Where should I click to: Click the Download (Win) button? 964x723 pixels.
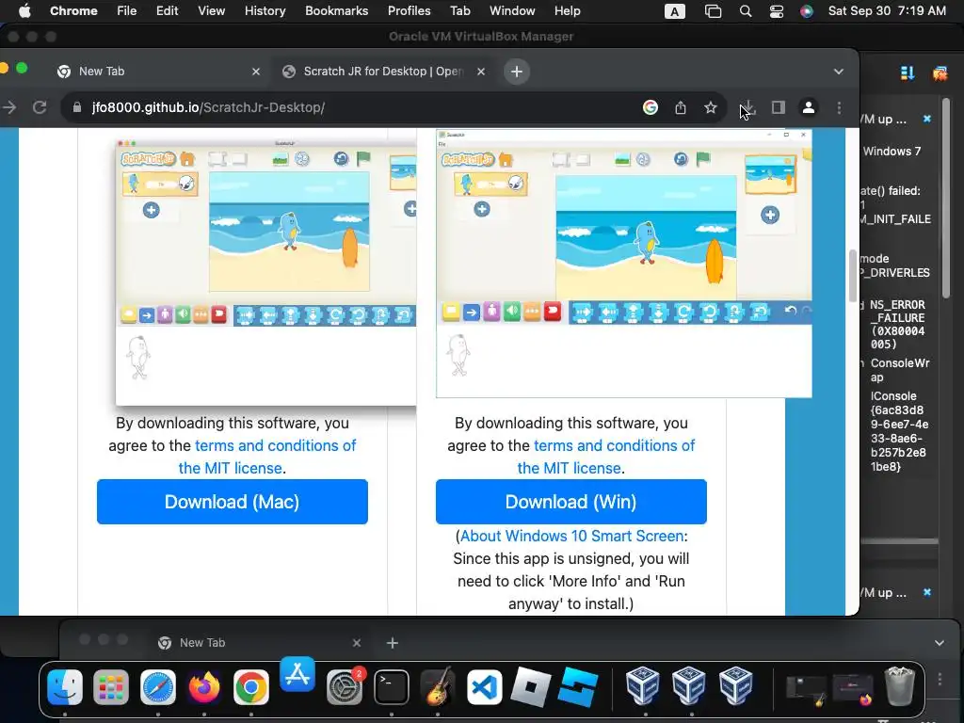(x=571, y=502)
